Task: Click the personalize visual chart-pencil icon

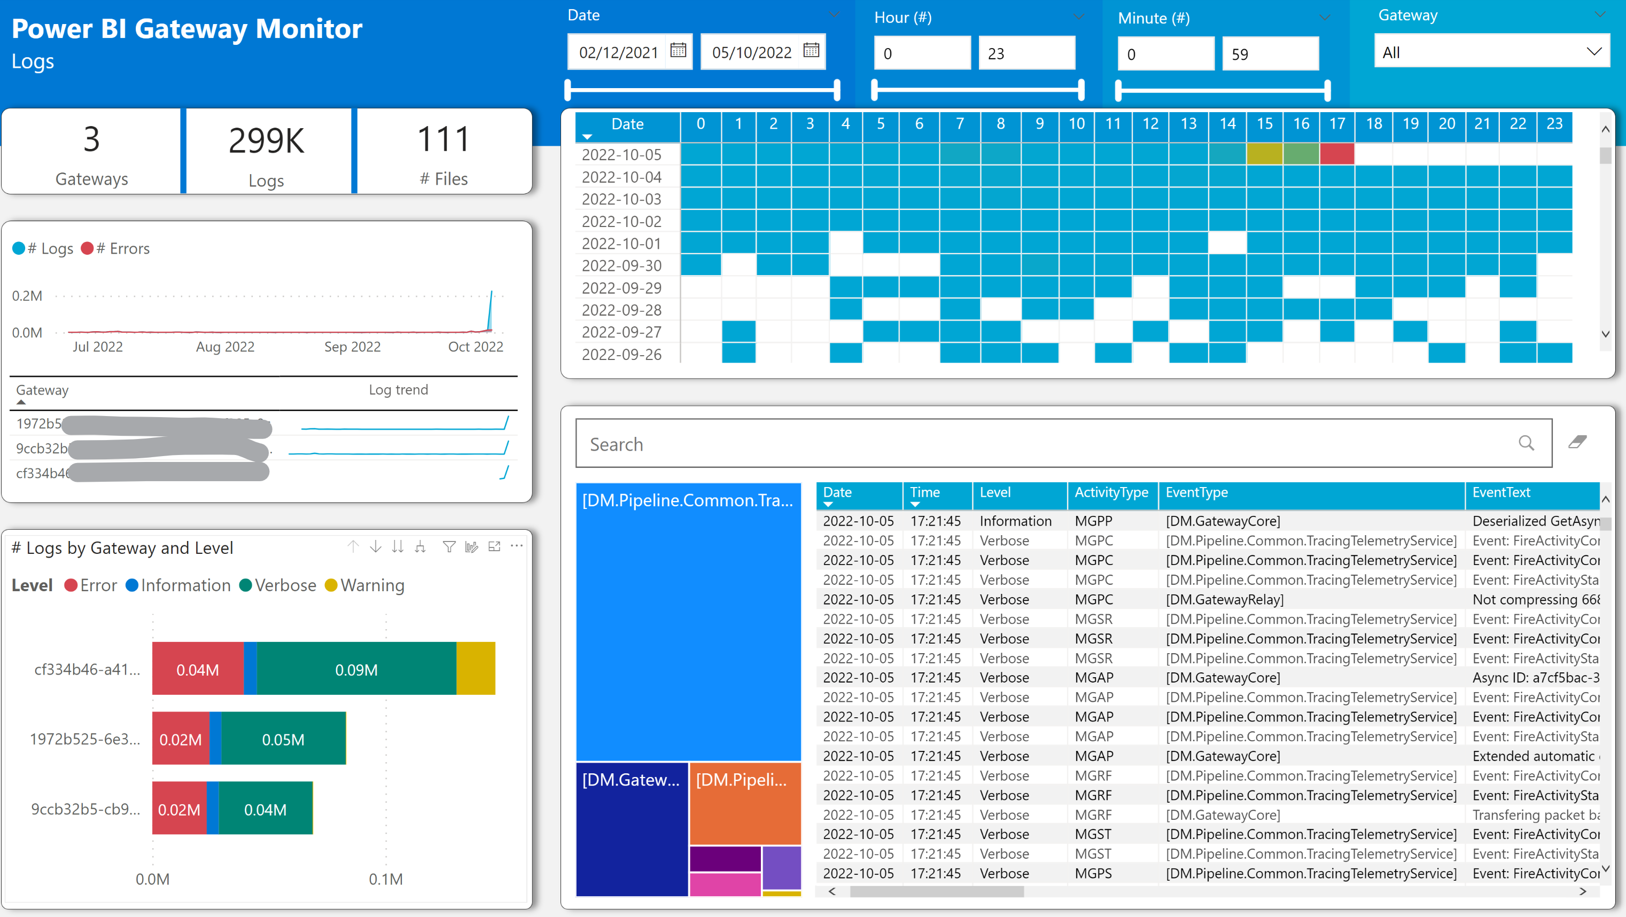Action: (x=471, y=546)
